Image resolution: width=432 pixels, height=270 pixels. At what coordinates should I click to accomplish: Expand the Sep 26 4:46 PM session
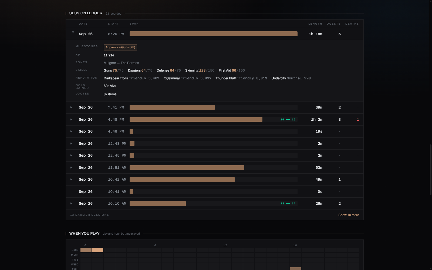coord(71,131)
